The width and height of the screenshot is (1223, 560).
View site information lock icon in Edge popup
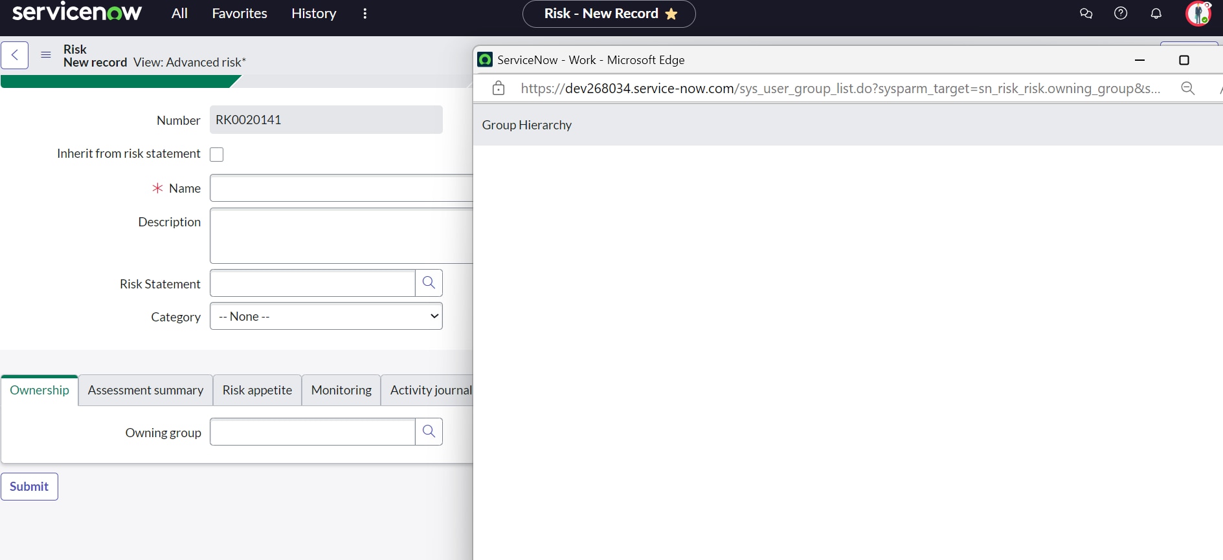[x=499, y=89]
